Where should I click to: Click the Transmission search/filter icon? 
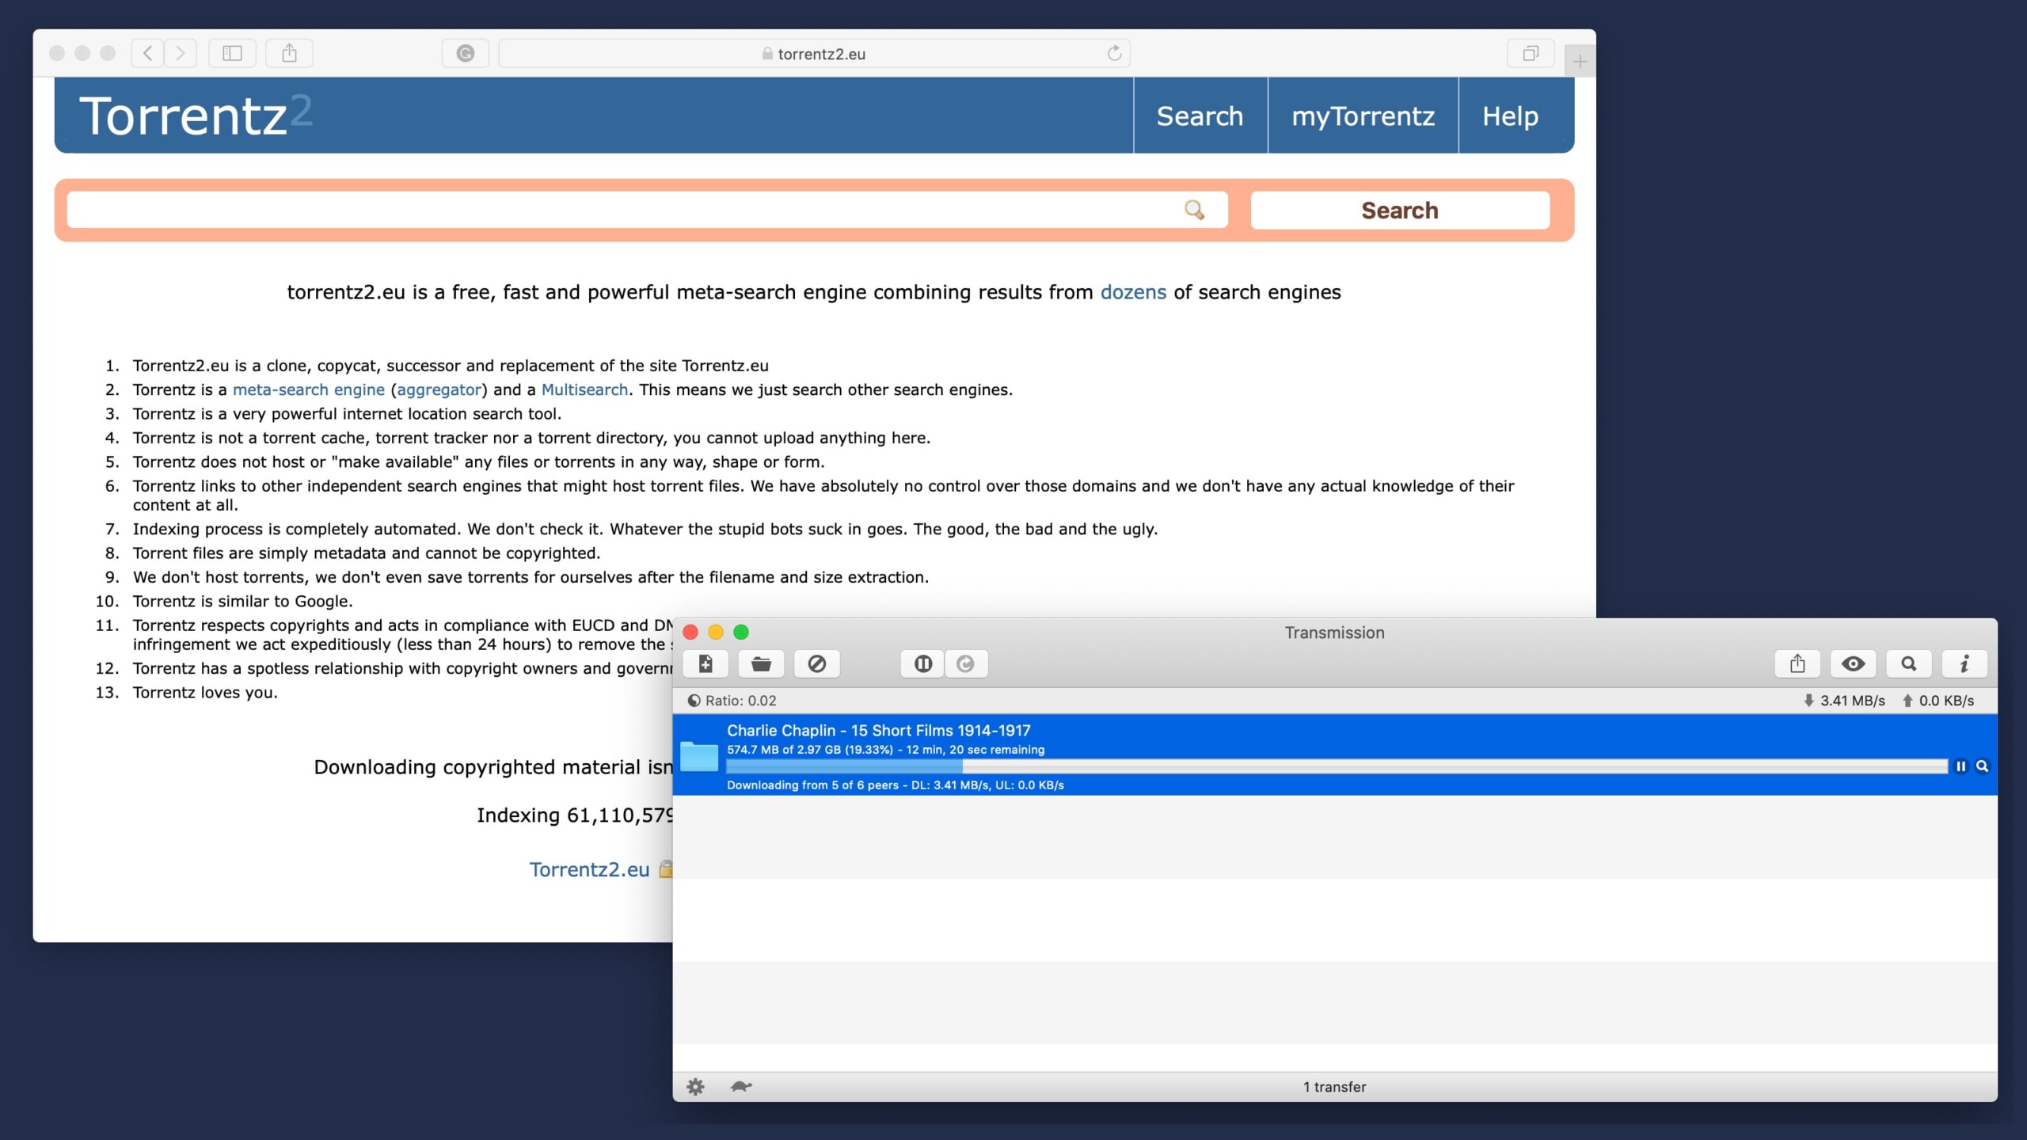[1907, 663]
